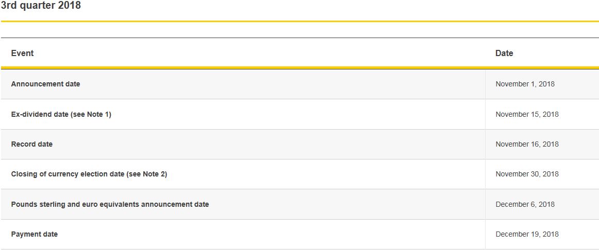
Task: Click the November 15, 2018 date cell
Action: tap(527, 114)
